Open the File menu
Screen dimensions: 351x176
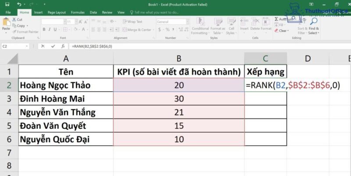coord(8,12)
